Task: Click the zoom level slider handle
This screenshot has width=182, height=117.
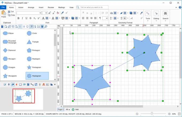Action: [x=152, y=114]
